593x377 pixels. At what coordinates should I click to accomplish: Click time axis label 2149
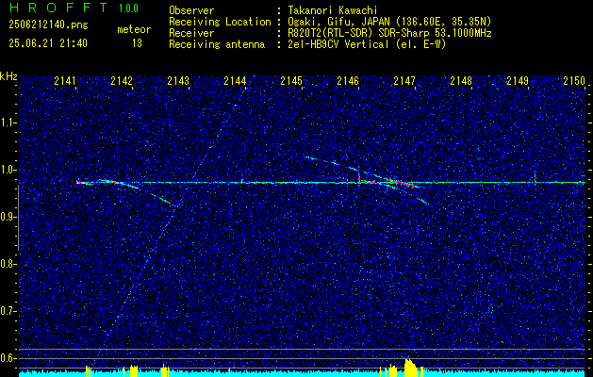(518, 81)
